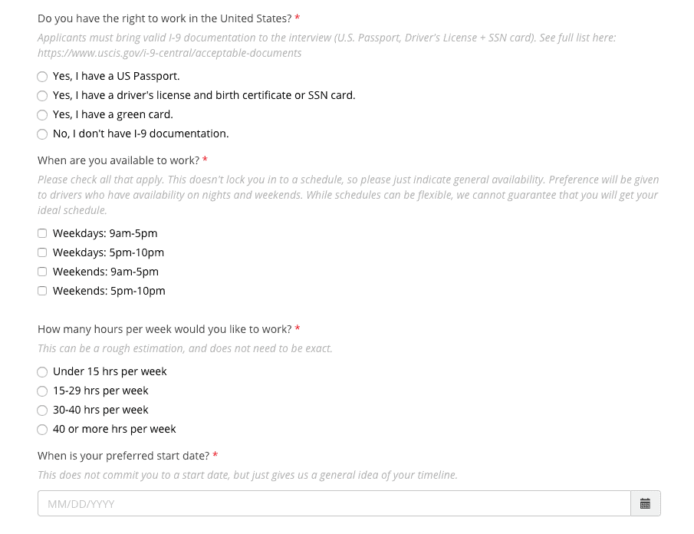Image resolution: width=694 pixels, height=534 pixels.
Task: Select the driver's license and SSN card option
Action: click(42, 95)
